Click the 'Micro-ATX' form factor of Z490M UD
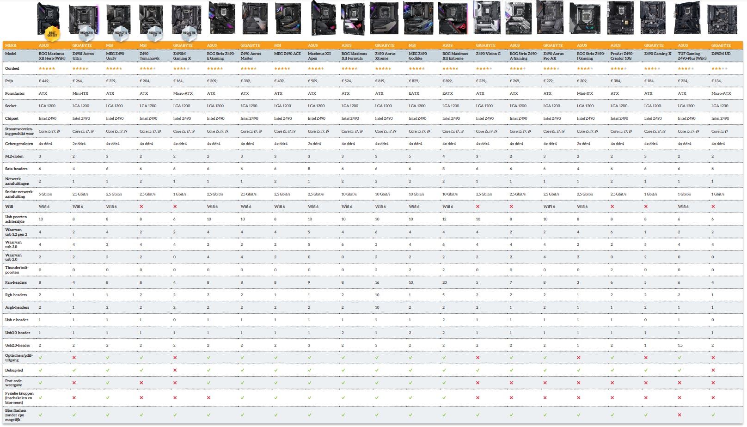 (721, 93)
